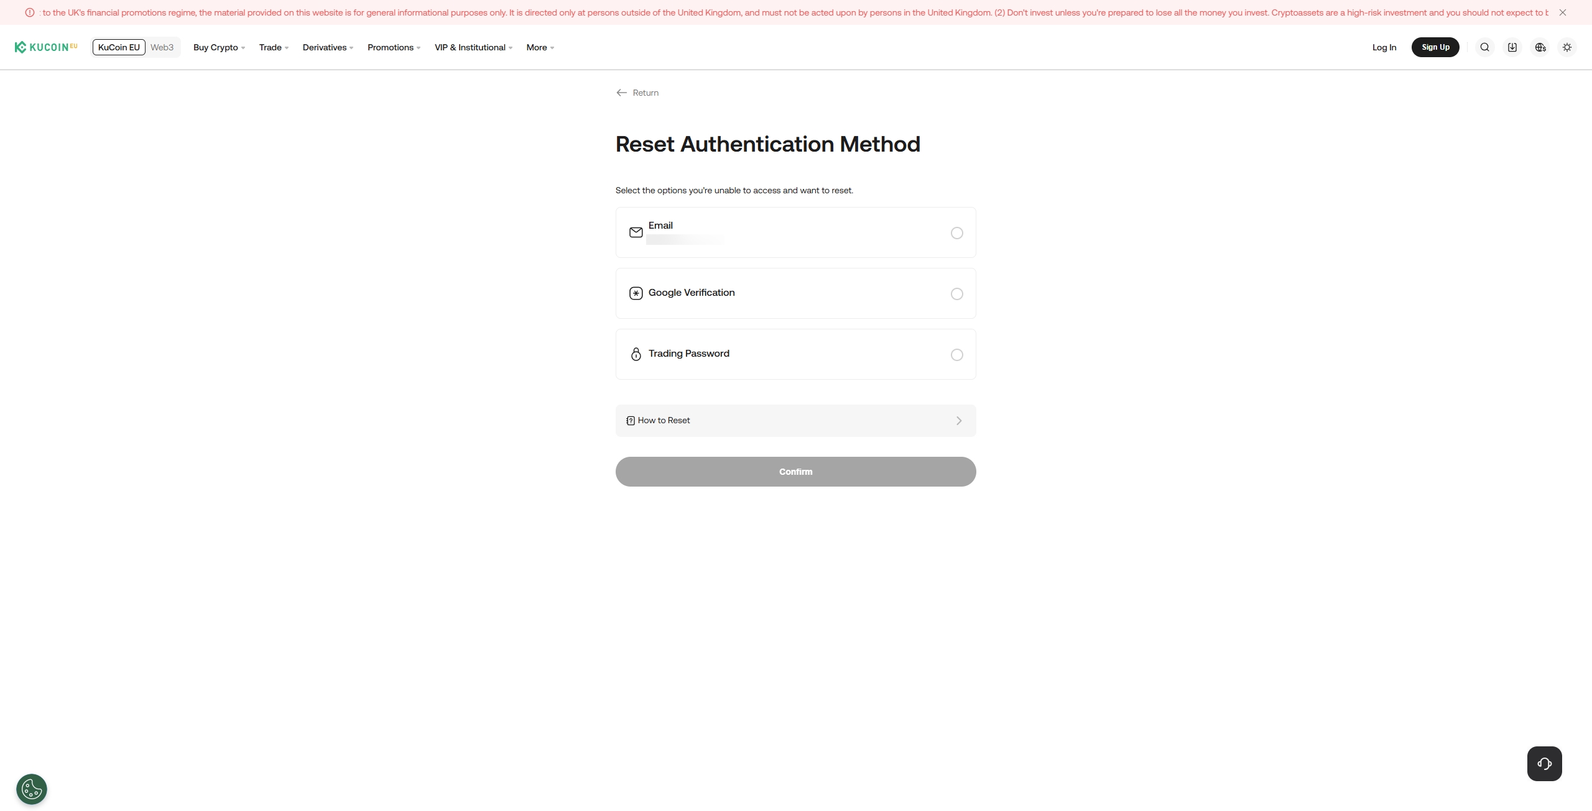Open the Promotions menu

point(394,47)
